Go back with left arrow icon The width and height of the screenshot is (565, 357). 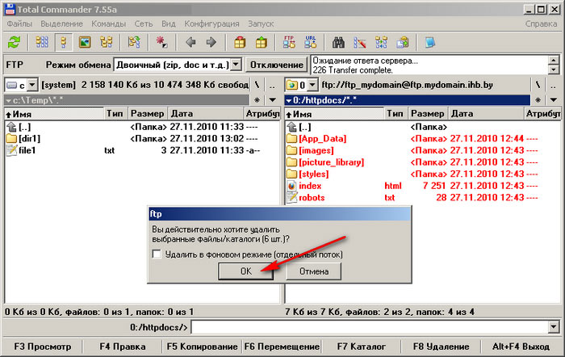(x=190, y=43)
